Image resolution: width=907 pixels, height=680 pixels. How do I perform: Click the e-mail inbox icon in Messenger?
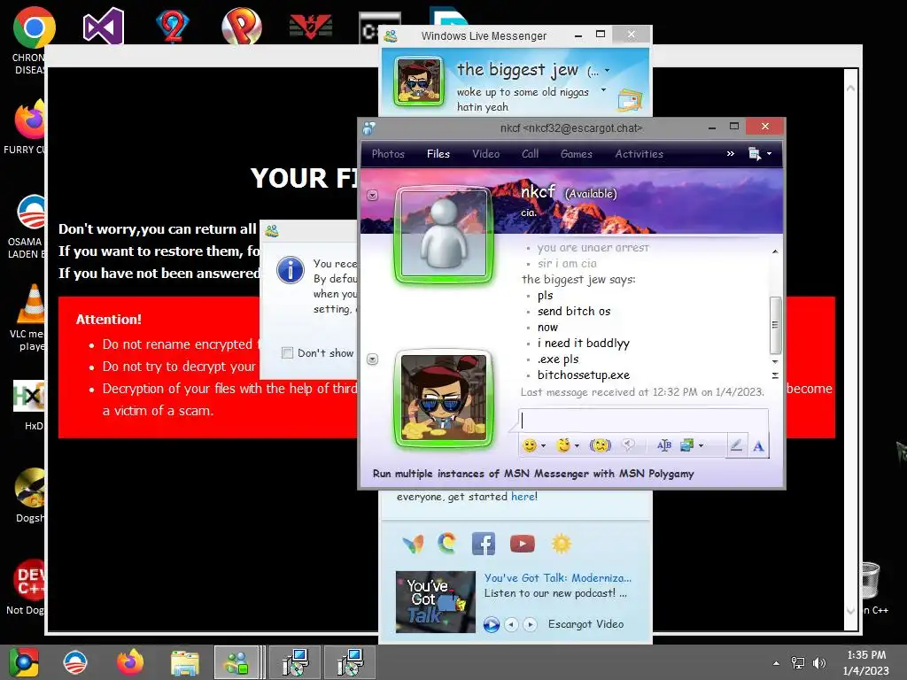pos(630,100)
